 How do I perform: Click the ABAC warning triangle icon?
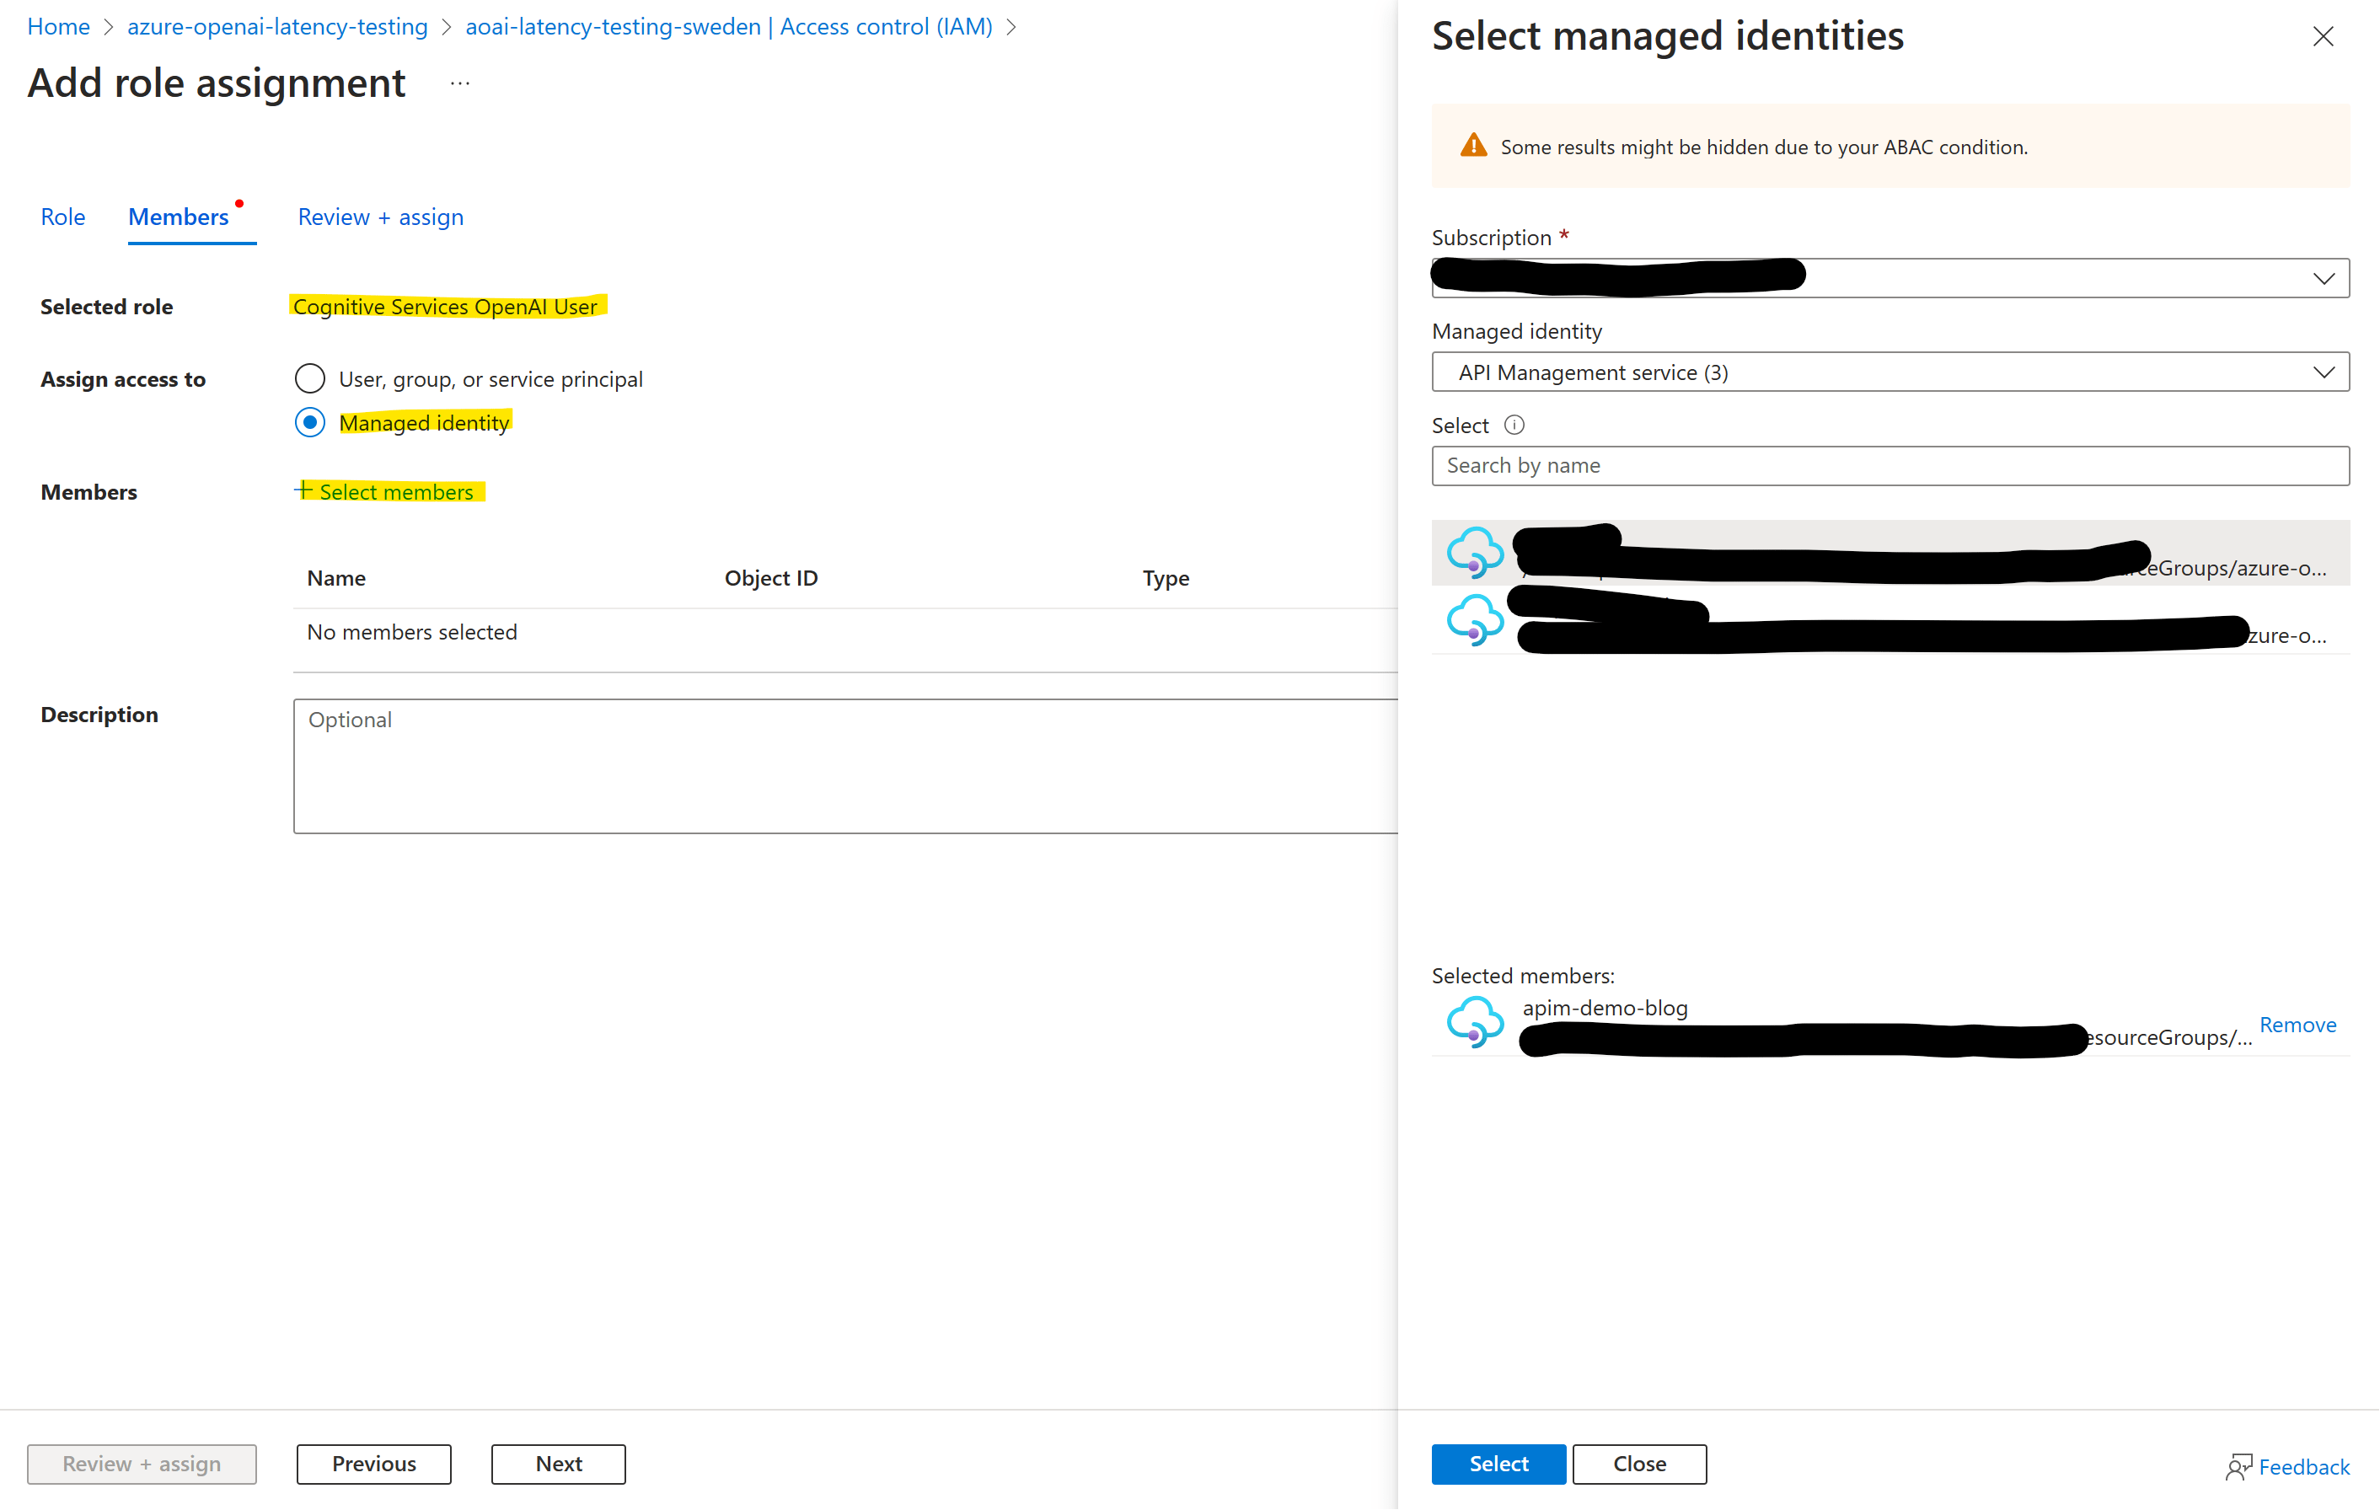1474,147
